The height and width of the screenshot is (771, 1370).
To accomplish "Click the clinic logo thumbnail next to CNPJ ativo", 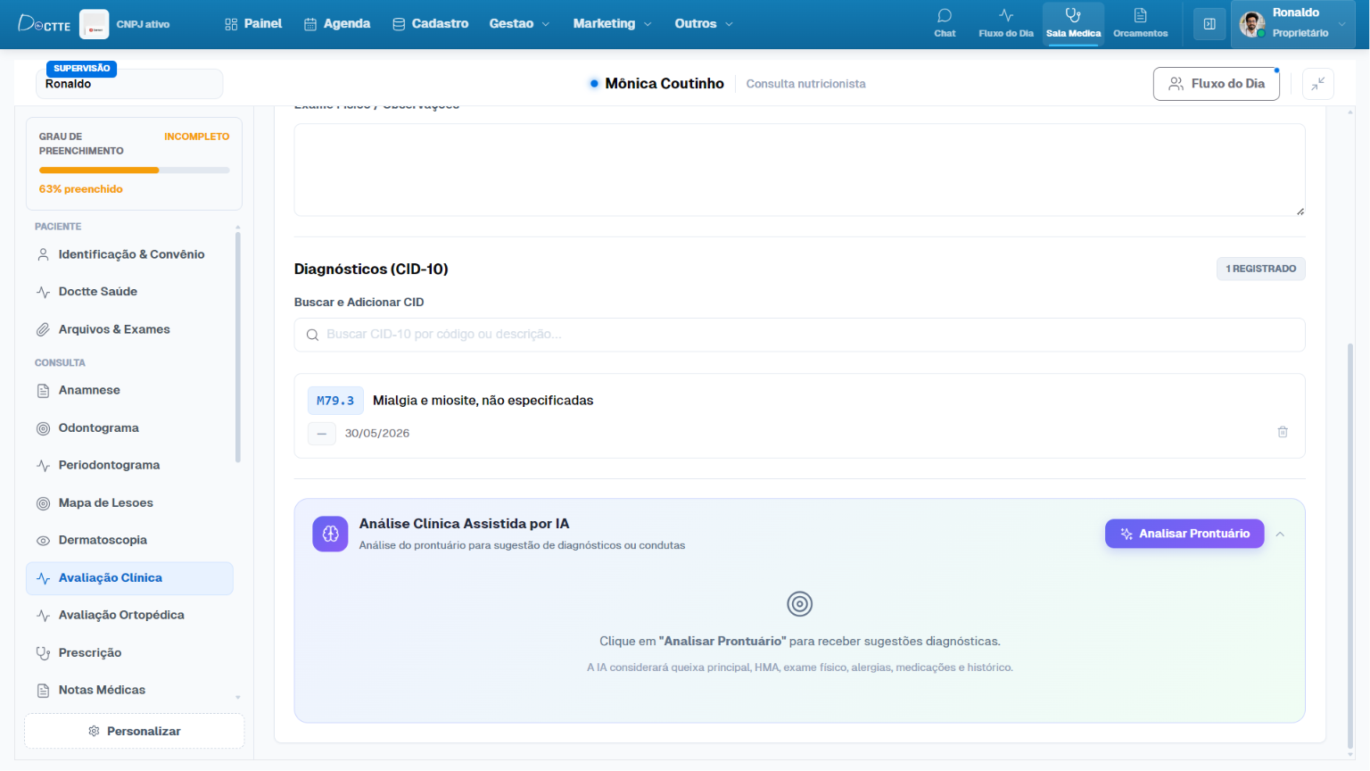I will pos(95,24).
